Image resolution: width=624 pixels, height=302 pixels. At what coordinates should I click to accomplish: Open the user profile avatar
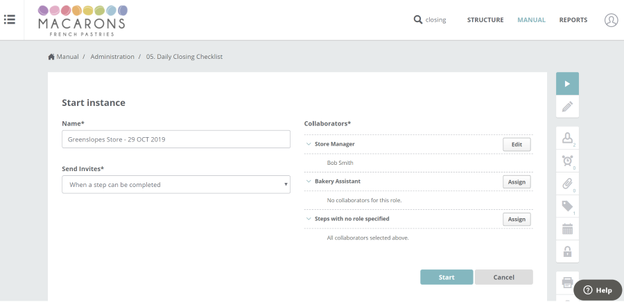click(x=611, y=20)
